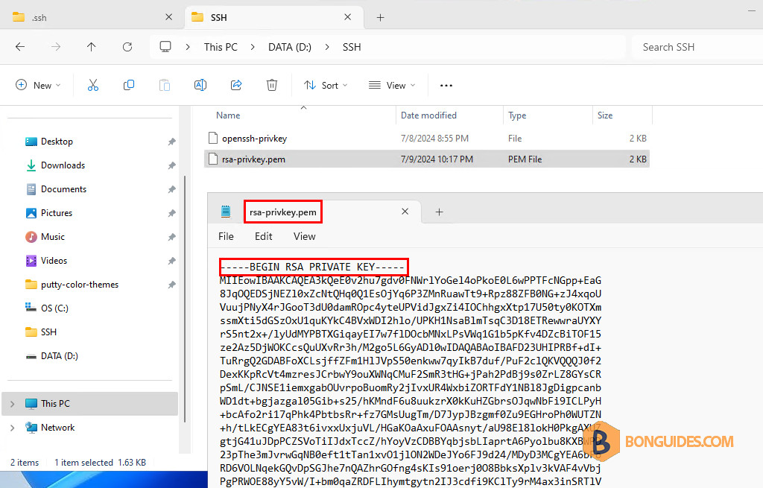Close the rsa-privkey.pem Notepad tab
This screenshot has height=488, width=763.
(x=405, y=211)
